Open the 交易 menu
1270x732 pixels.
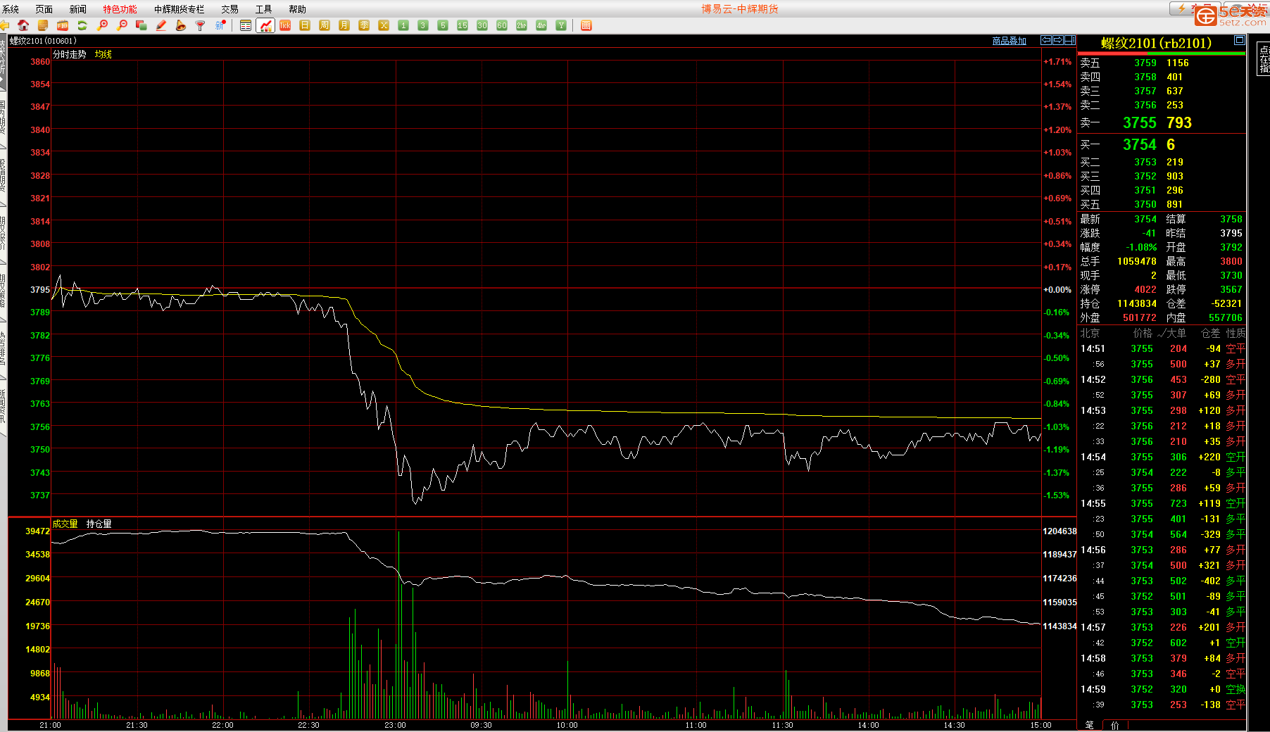point(230,9)
